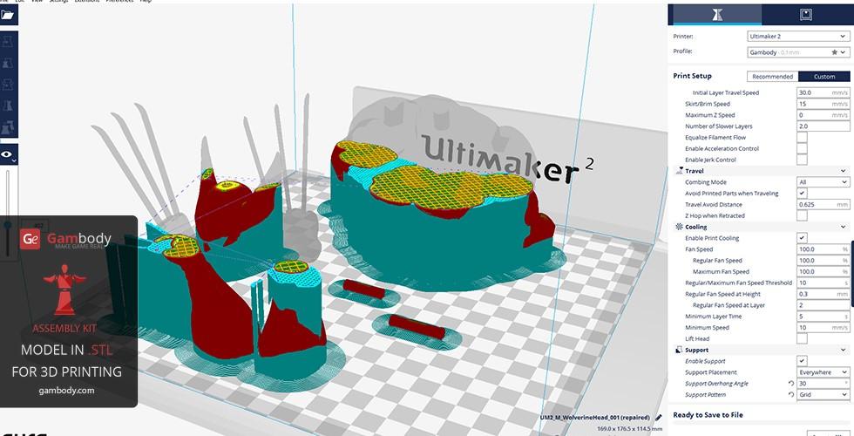Click the pencil icon to rename the job

pyautogui.click(x=658, y=418)
